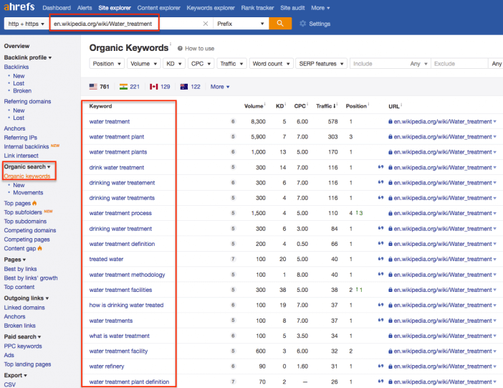The width and height of the screenshot is (503, 388).
Task: Open the Word count filter dropdown
Action: [x=271, y=64]
